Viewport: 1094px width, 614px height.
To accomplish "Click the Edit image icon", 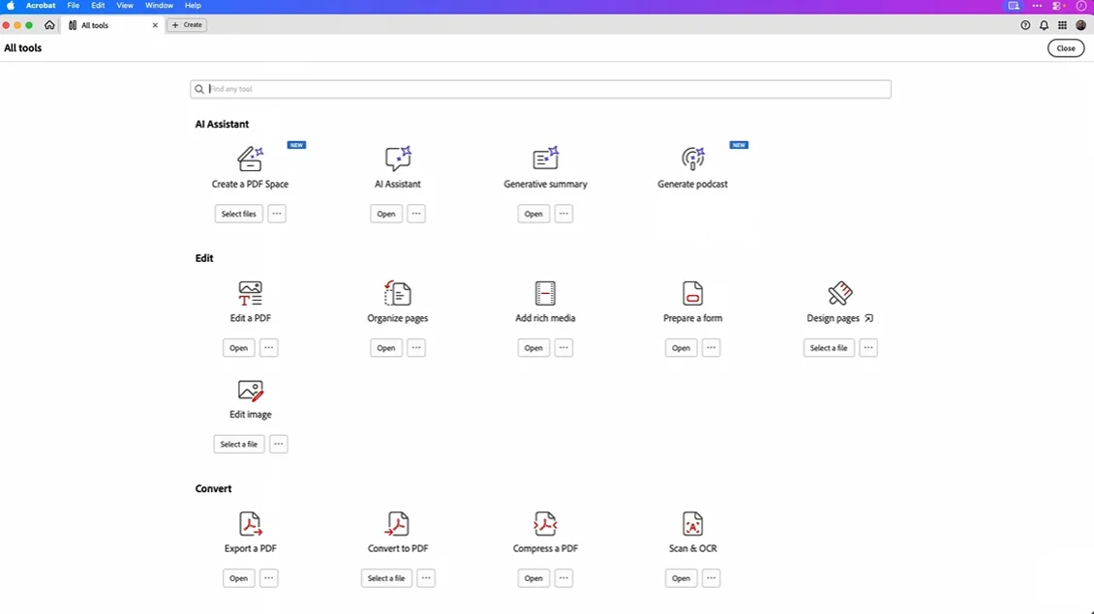I will point(250,391).
